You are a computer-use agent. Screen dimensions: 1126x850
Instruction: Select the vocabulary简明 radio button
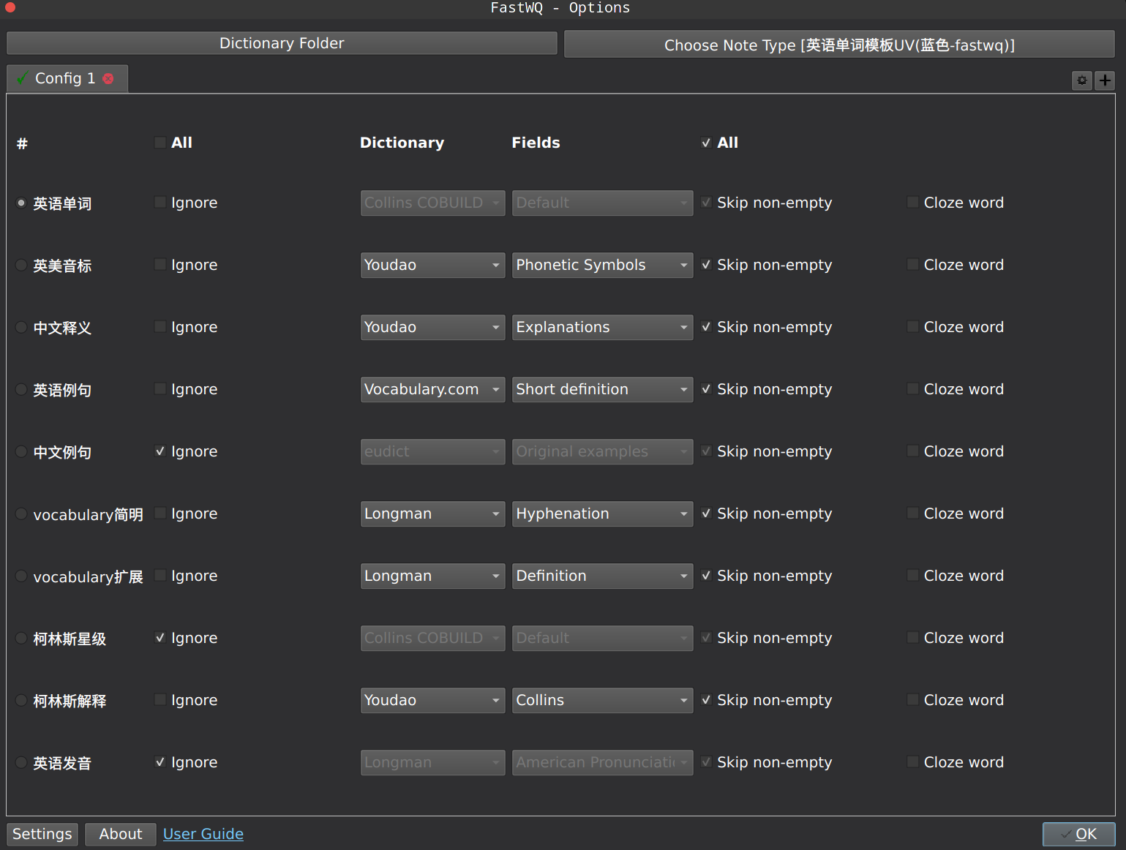point(22,514)
